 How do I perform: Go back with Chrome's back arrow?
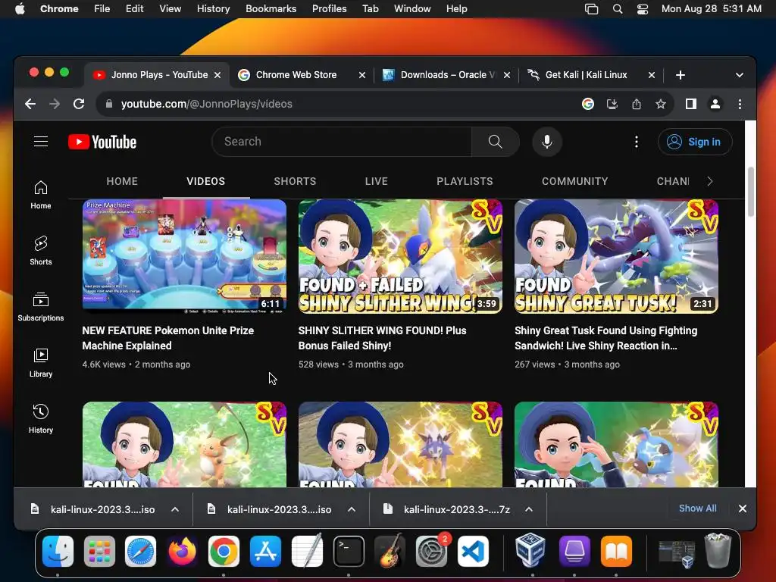pyautogui.click(x=30, y=104)
